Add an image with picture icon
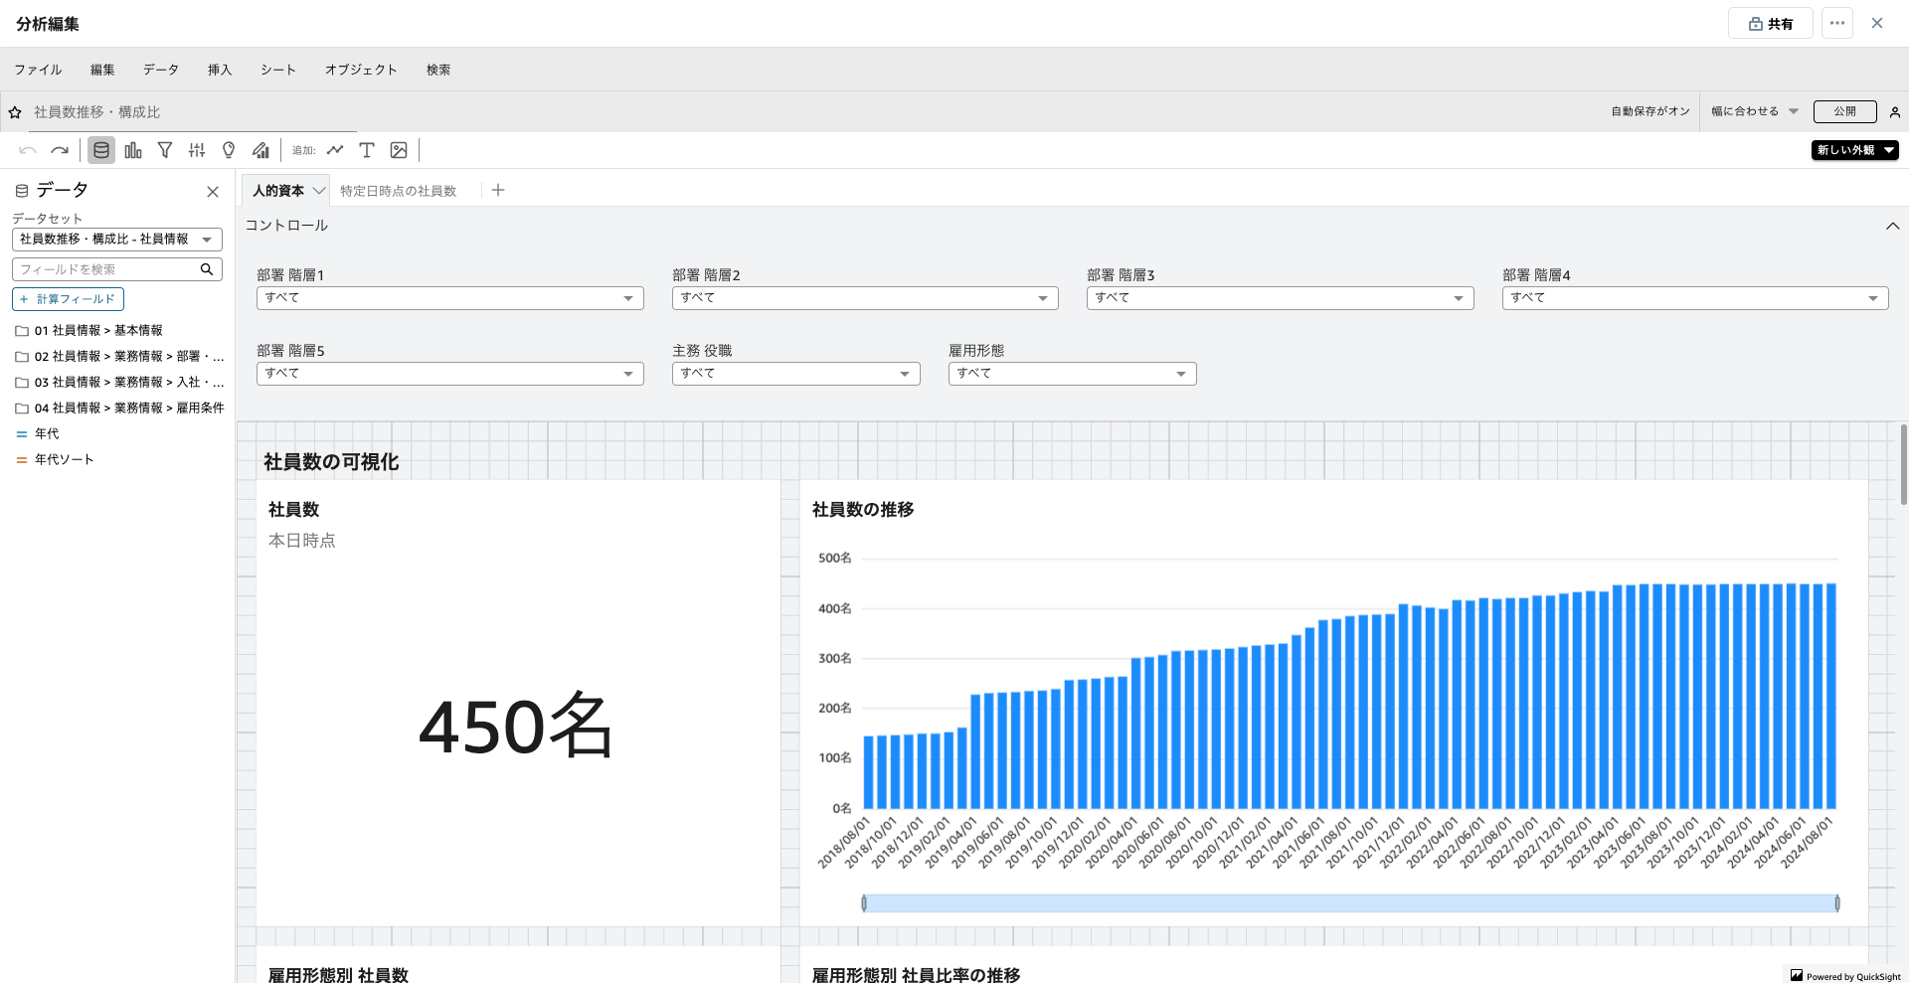This screenshot has width=1909, height=983. coord(399,150)
